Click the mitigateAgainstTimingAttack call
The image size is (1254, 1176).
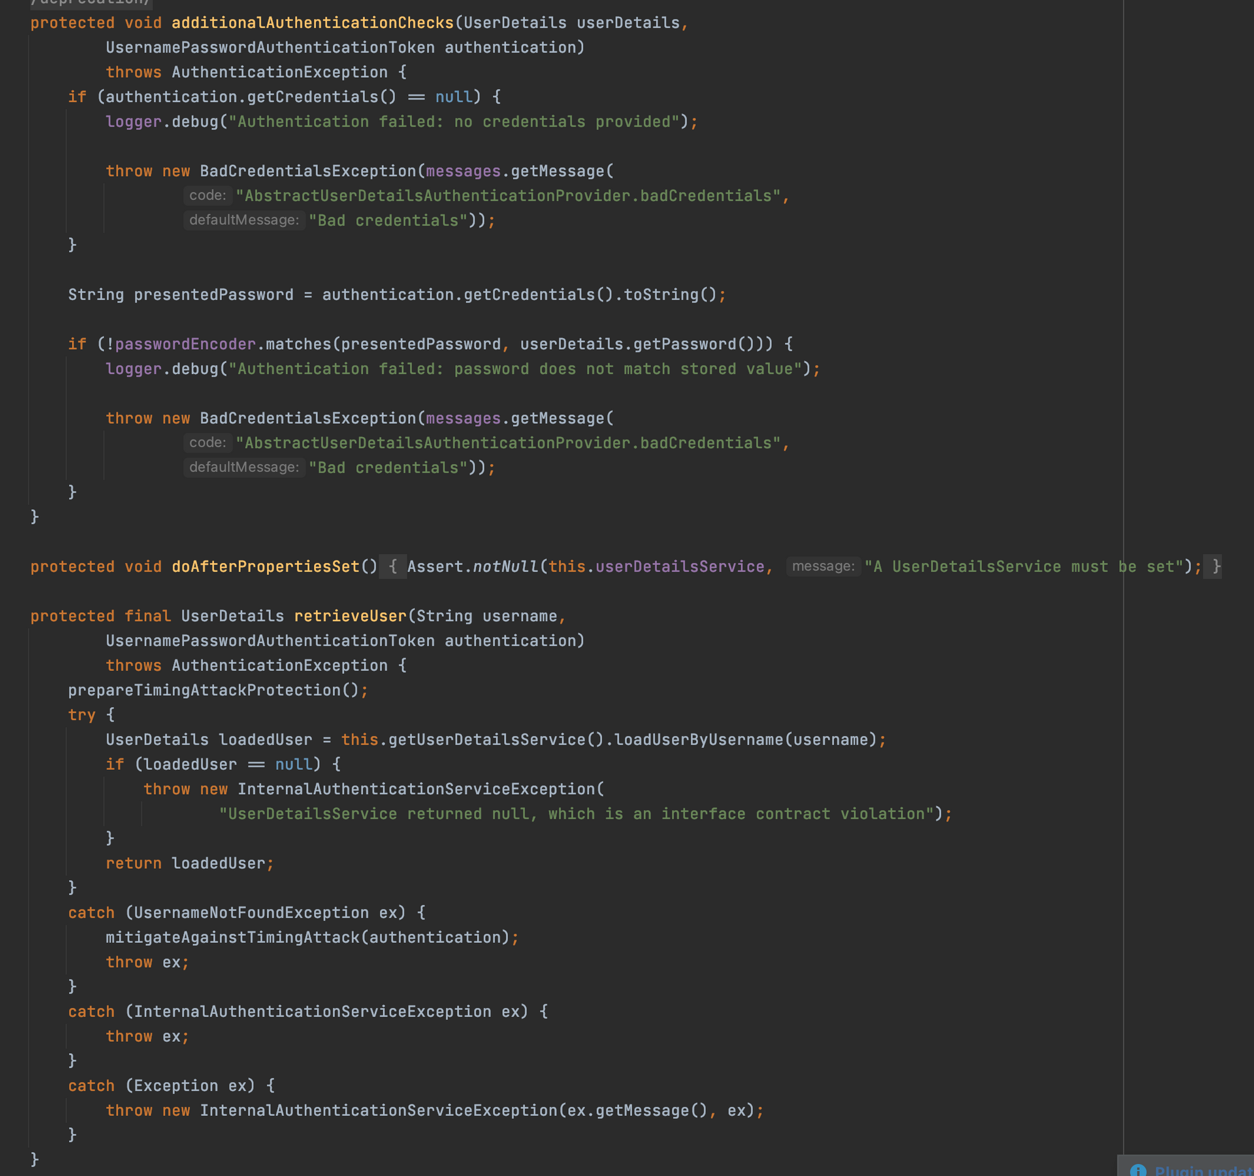click(x=232, y=937)
